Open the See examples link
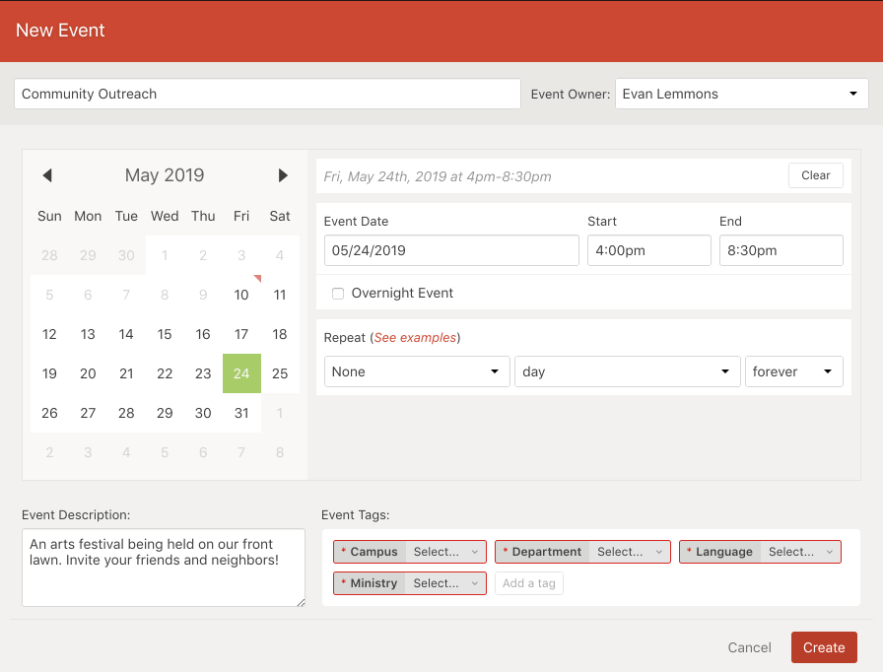The height and width of the screenshot is (672, 883). click(x=415, y=338)
